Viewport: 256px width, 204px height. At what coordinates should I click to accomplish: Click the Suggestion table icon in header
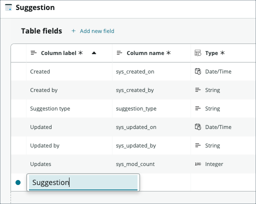pos(8,7)
